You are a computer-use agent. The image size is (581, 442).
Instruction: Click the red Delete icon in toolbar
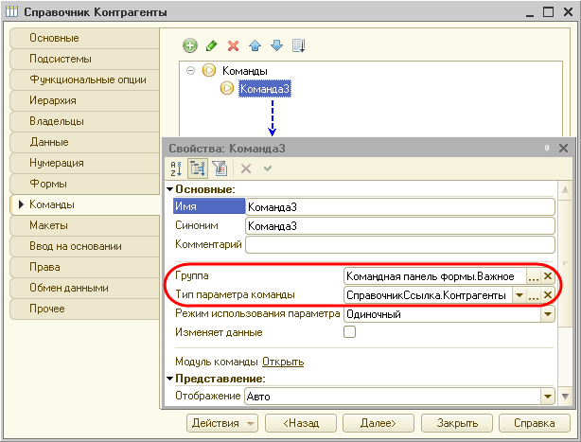(233, 45)
